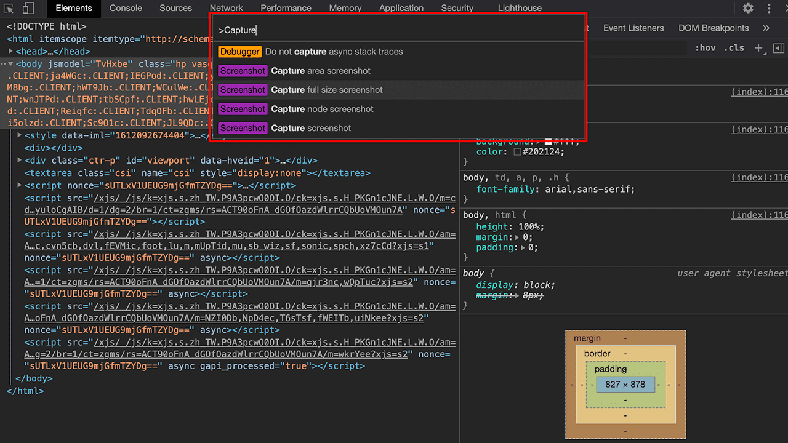This screenshot has width=788, height=443.
Task: Open the DOM Breakpoints tab
Action: pos(714,28)
